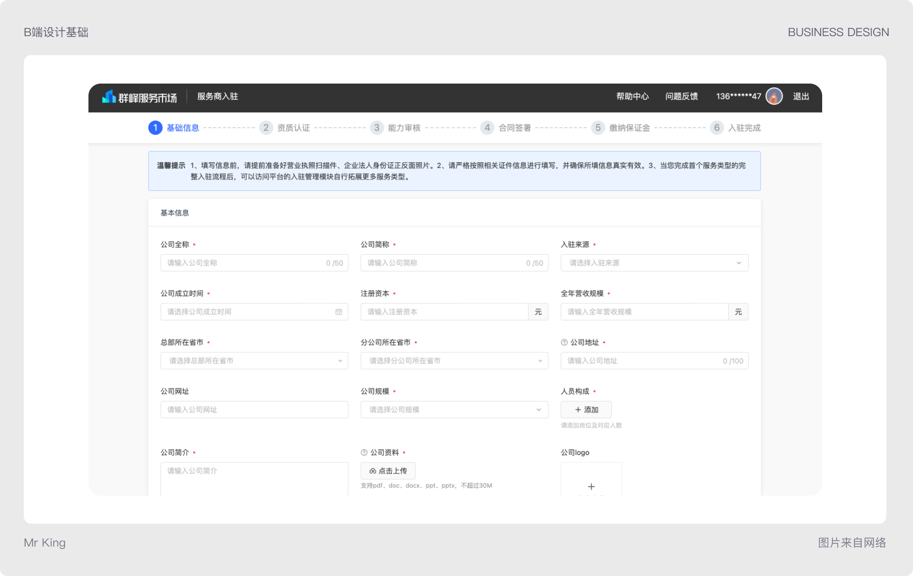The width and height of the screenshot is (913, 576).
Task: Focus the 公司全称 input field
Action: pos(254,263)
